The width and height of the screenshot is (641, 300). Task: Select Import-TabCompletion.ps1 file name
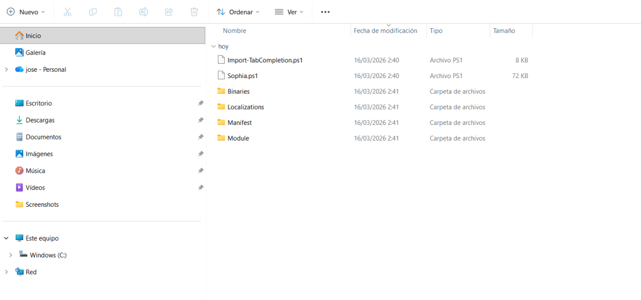click(265, 60)
